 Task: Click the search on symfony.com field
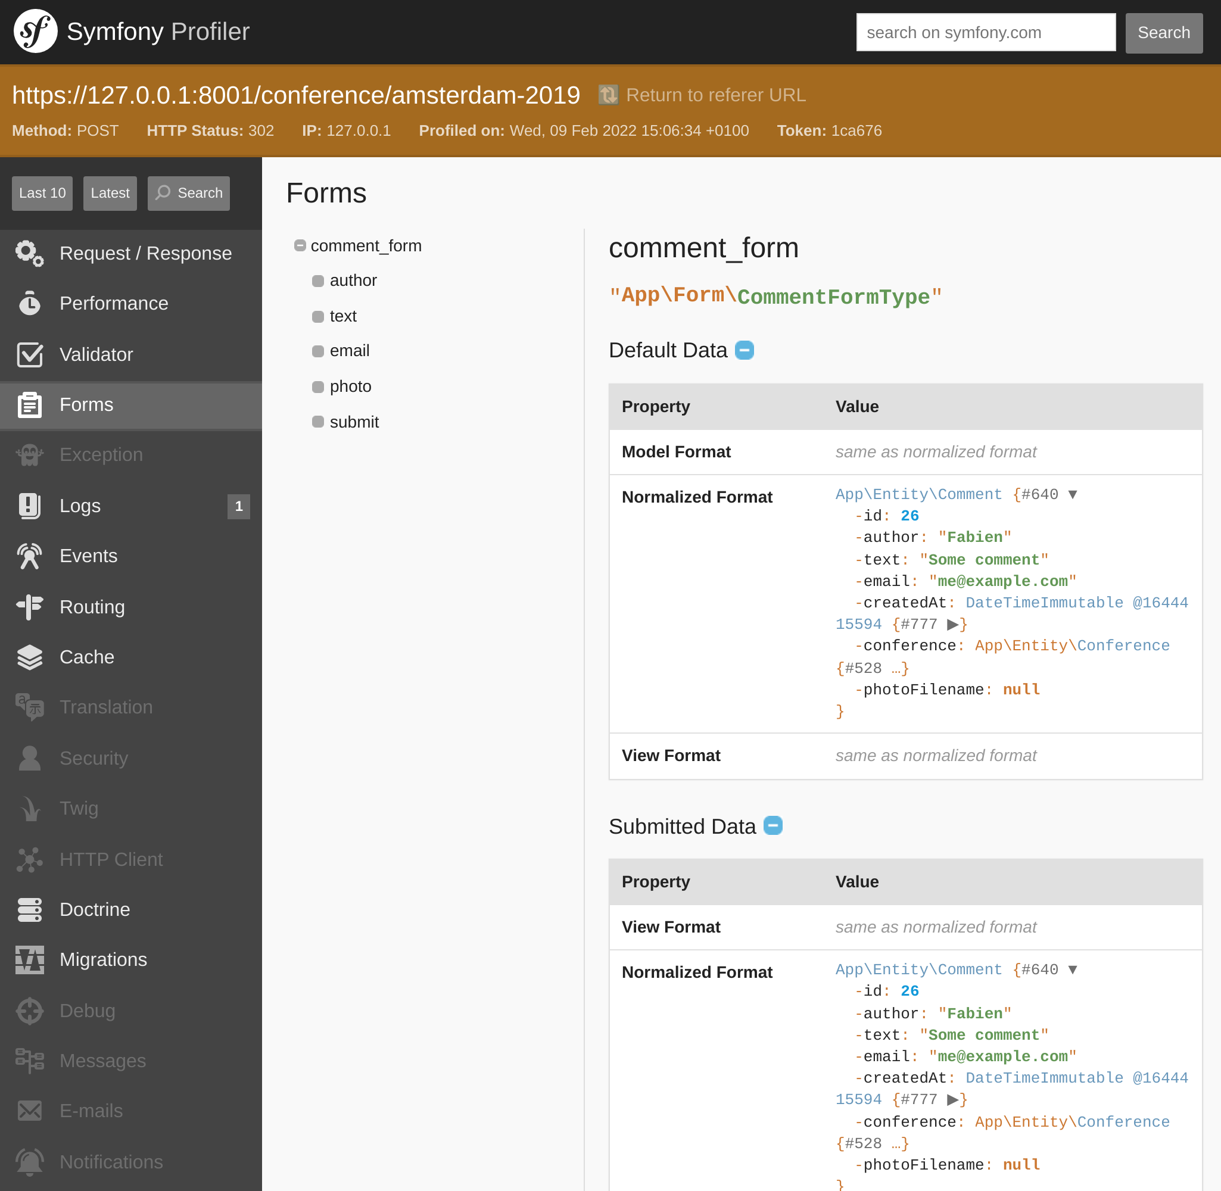(x=982, y=32)
